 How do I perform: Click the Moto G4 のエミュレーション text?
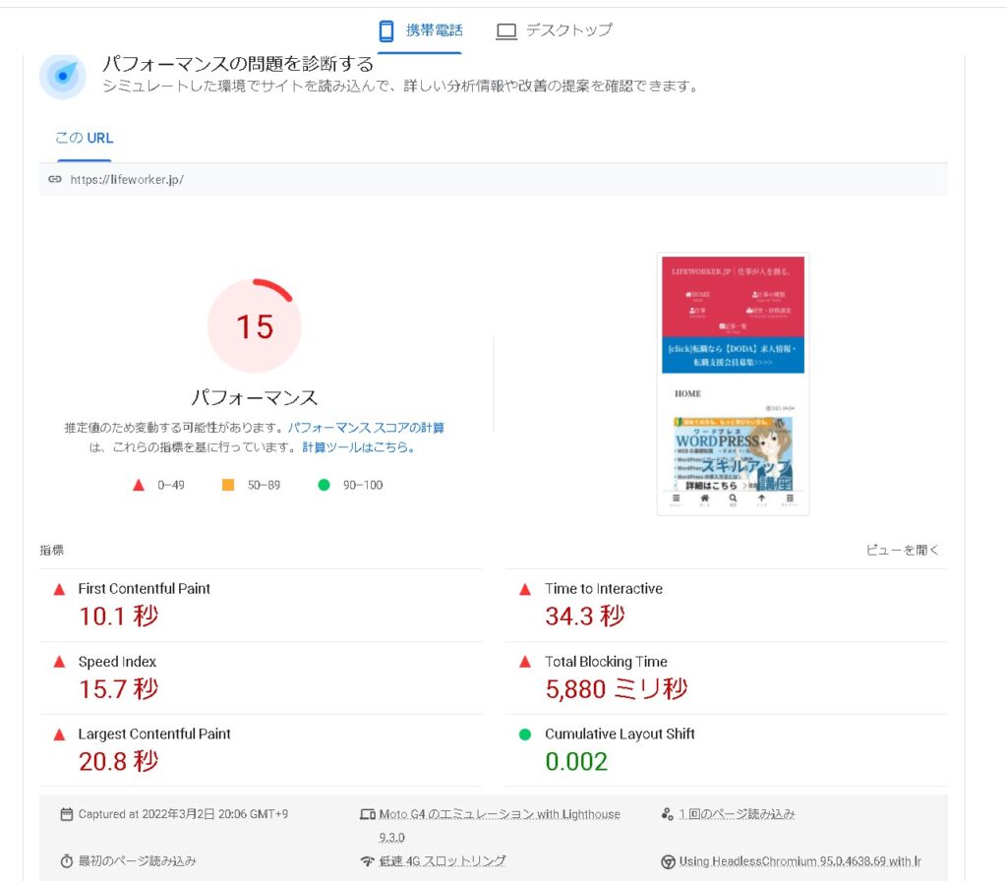pos(499,814)
